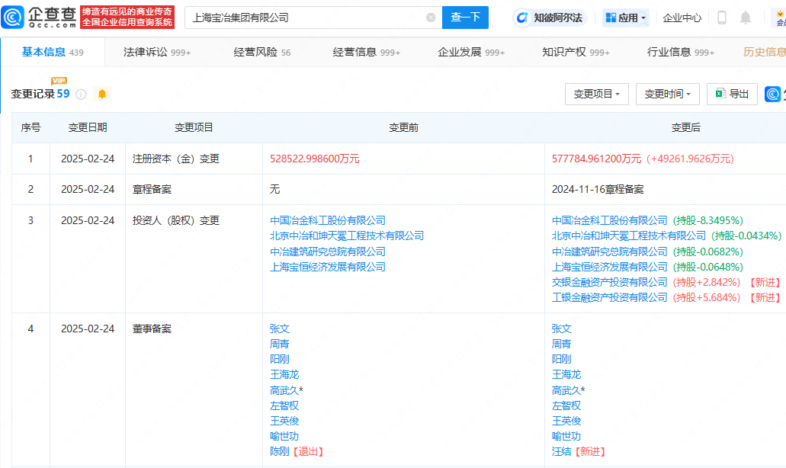
Task: Open 阳刚 link in 变更后 column
Action: [x=561, y=359]
